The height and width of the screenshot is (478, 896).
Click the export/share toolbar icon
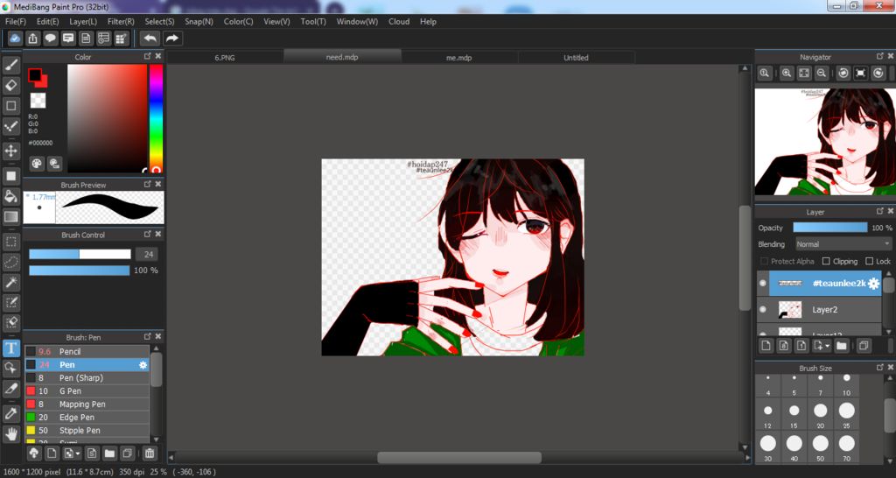pos(32,39)
